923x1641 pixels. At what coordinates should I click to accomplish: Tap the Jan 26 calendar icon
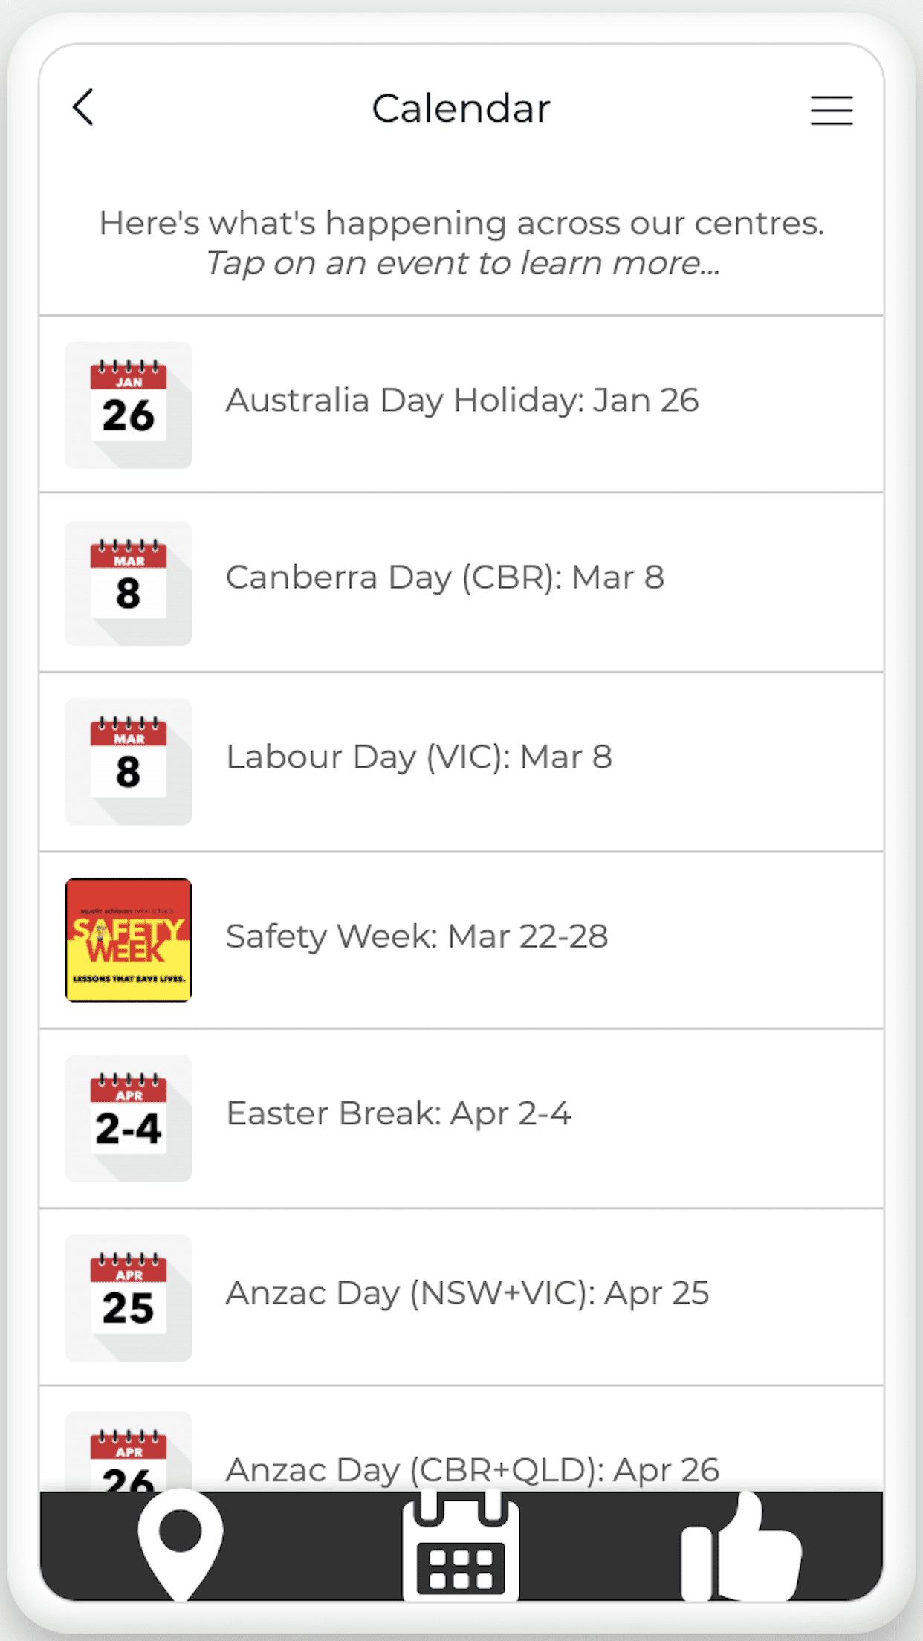coord(129,405)
